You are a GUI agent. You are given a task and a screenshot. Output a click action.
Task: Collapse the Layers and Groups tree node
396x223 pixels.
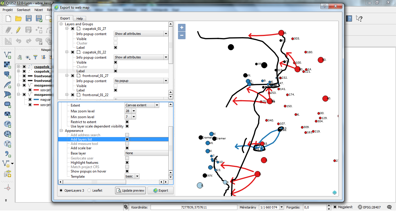click(61, 24)
